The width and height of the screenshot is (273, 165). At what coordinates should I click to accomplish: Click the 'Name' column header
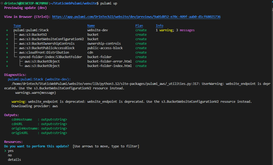point(91,26)
